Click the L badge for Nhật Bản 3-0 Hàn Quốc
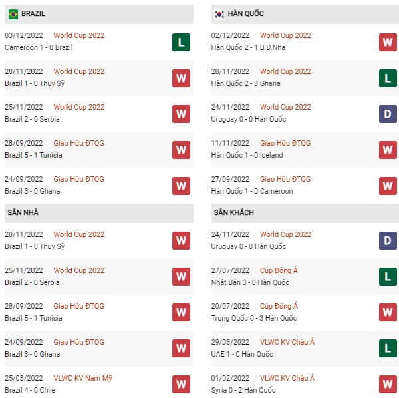Screen dimensions: 399x398 [388, 277]
